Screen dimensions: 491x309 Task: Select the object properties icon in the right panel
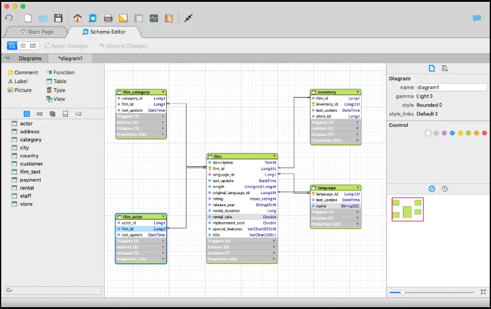(445, 69)
